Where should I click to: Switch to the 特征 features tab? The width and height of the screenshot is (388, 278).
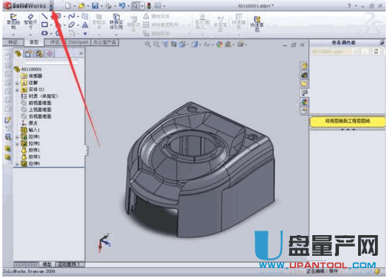click(13, 42)
